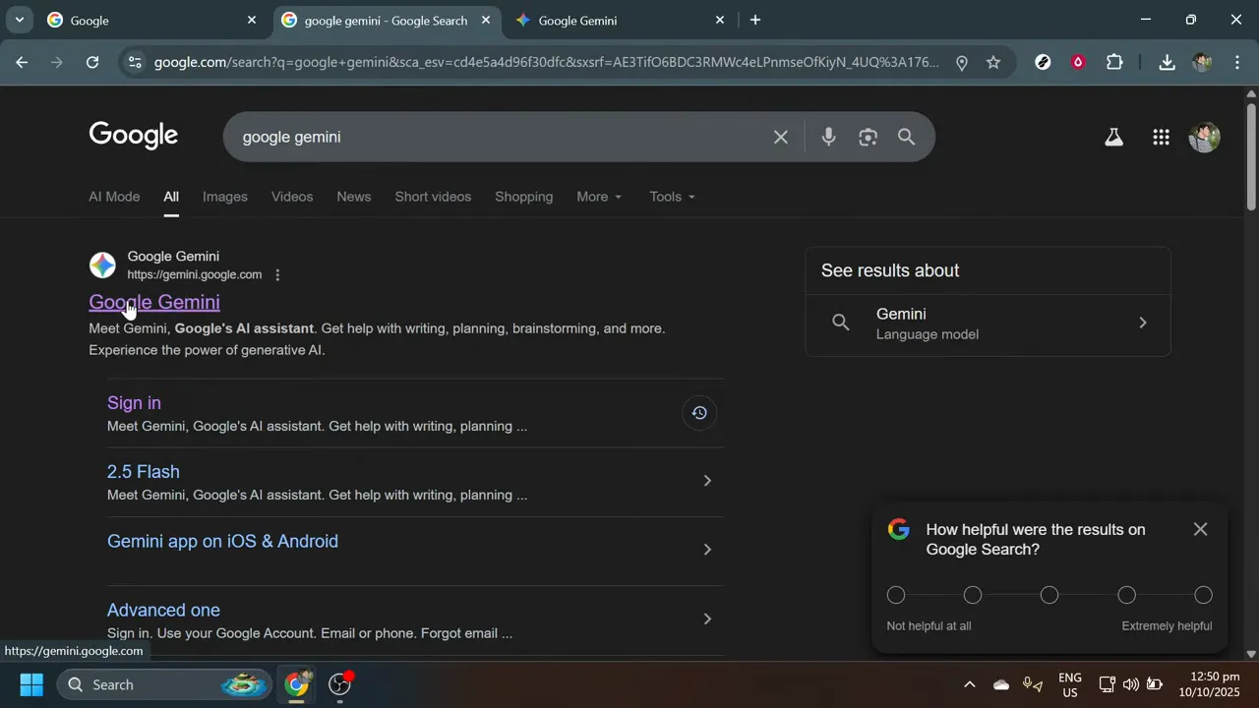This screenshot has width=1259, height=708.
Task: Open more options for Gemini result
Action: [277, 275]
